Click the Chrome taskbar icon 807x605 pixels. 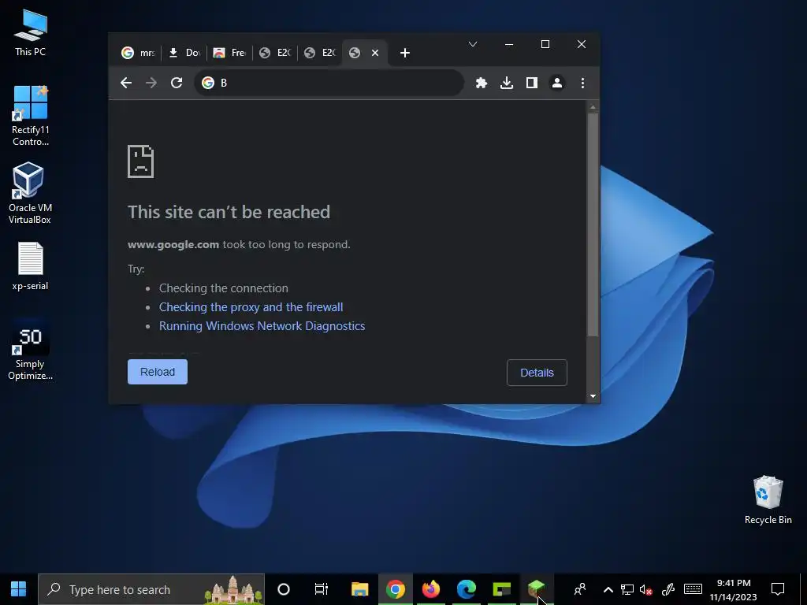[396, 589]
